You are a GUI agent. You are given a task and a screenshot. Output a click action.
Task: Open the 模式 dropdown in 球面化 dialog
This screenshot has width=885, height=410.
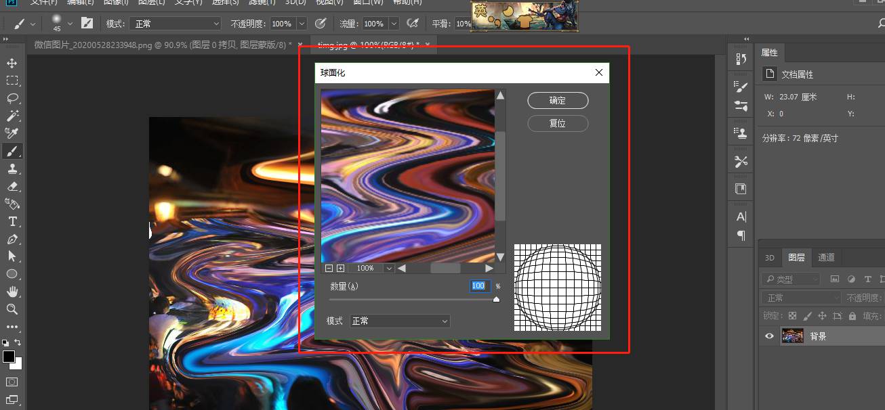[400, 321]
